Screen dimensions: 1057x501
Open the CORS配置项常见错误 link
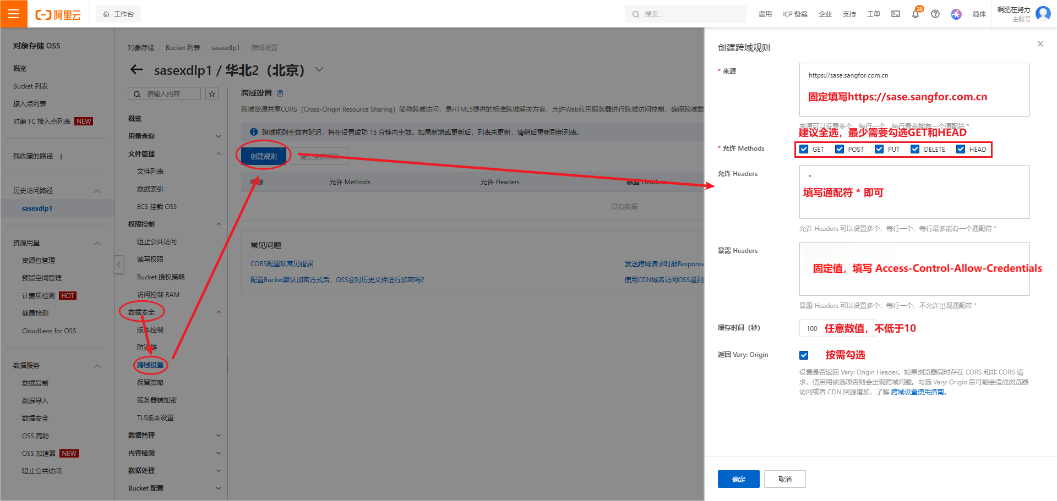282,264
